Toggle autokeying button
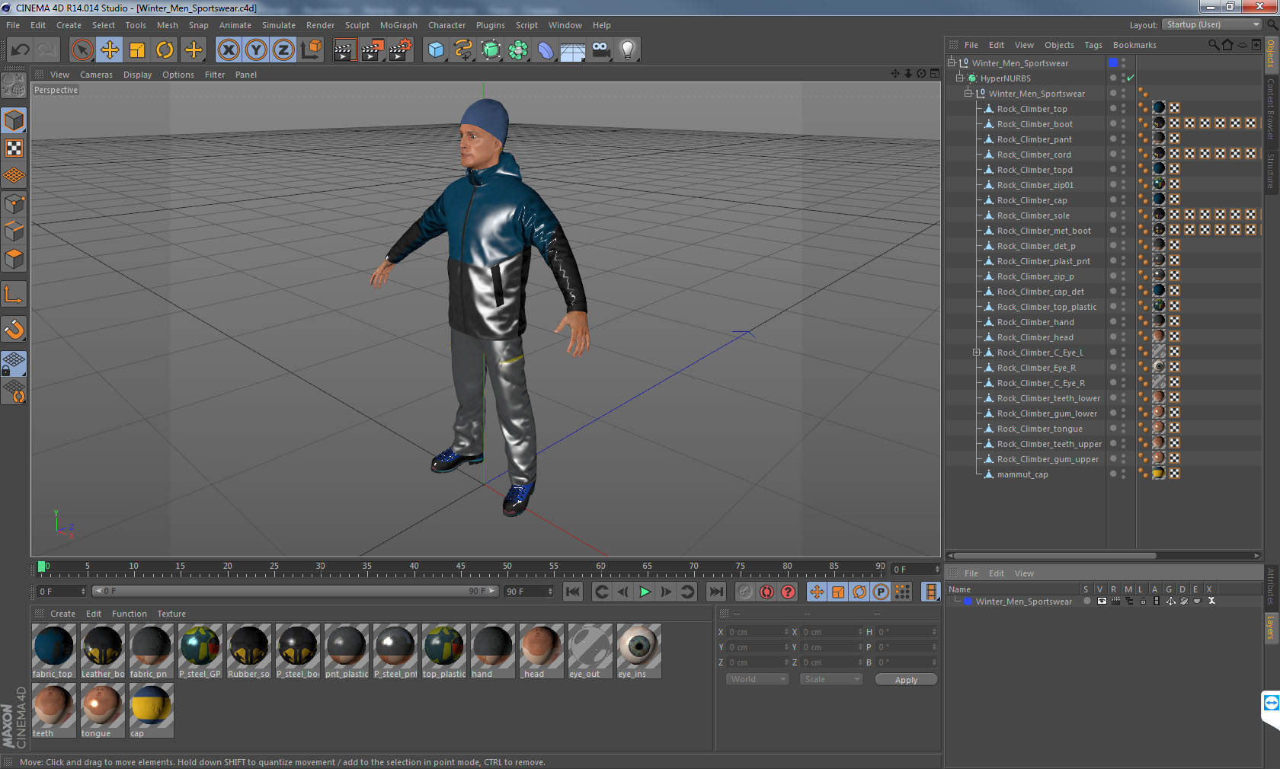The width and height of the screenshot is (1280, 769). (x=766, y=592)
